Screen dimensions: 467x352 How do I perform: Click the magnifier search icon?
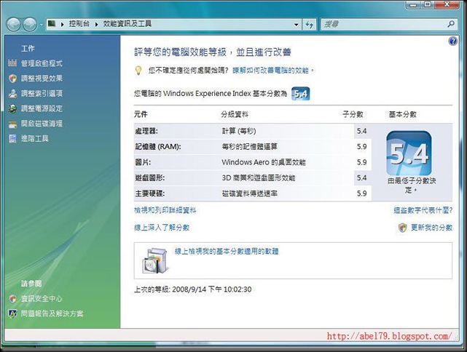click(451, 24)
